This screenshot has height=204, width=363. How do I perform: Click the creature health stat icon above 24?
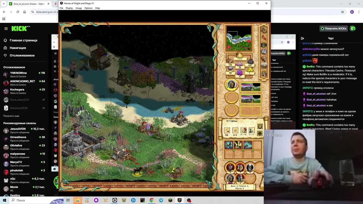227,130
